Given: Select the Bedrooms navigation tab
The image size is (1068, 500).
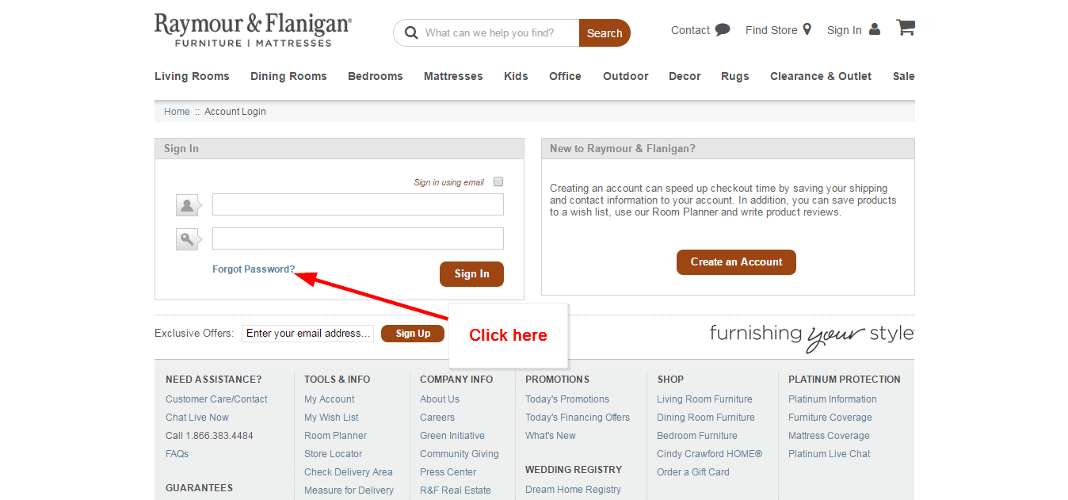Looking at the screenshot, I should point(375,76).
